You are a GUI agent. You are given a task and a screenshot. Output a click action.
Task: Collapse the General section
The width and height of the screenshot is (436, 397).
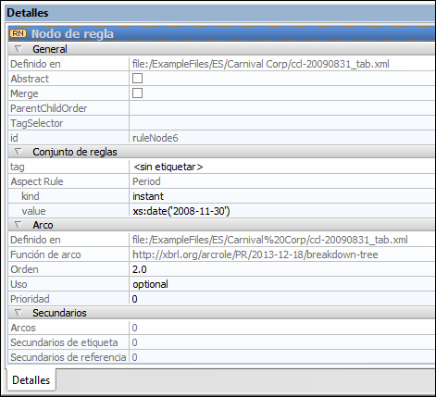[x=19, y=49]
